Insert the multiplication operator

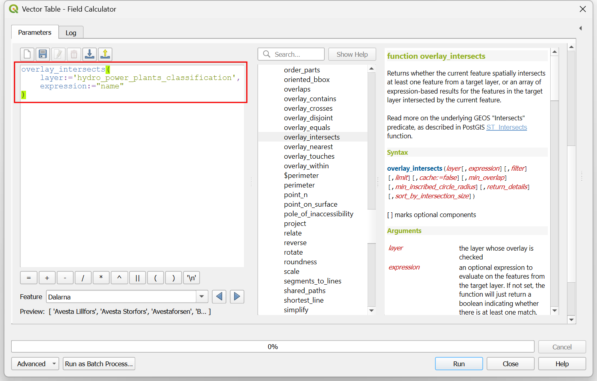pos(101,278)
